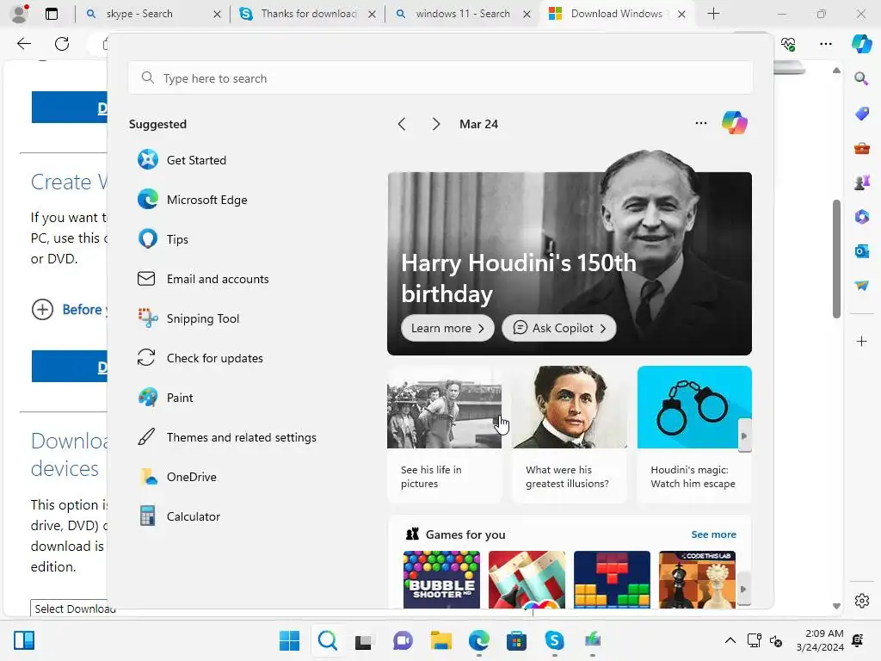Click See more link for games
The width and height of the screenshot is (881, 661).
[x=713, y=534]
